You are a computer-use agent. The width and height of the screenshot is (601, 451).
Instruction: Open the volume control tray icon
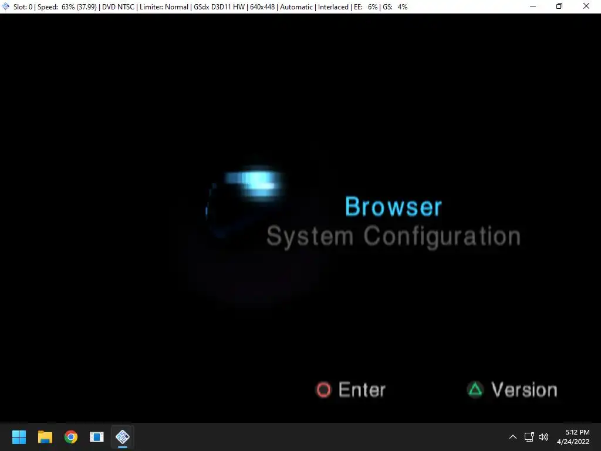click(543, 437)
